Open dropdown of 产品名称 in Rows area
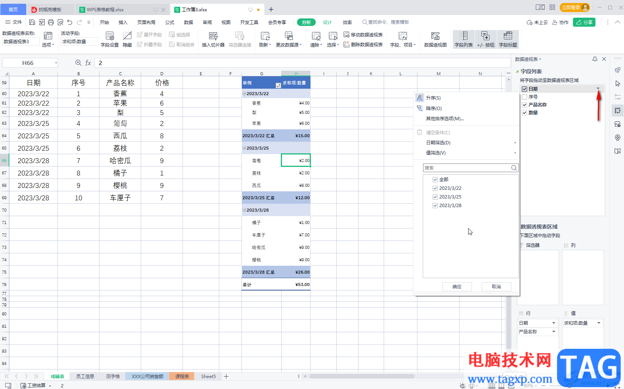The width and height of the screenshot is (624, 389). coord(553,331)
